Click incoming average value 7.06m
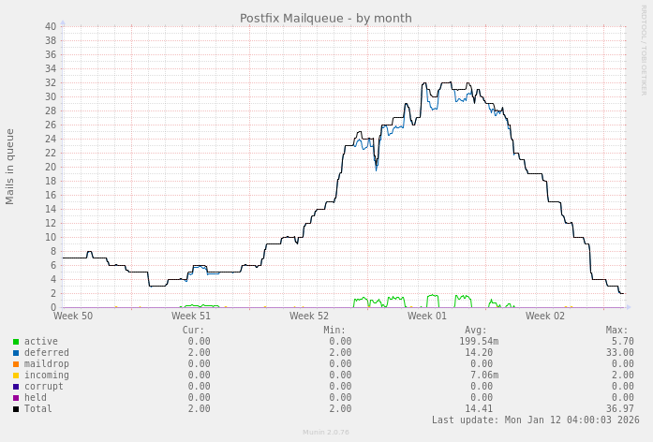 [484, 375]
